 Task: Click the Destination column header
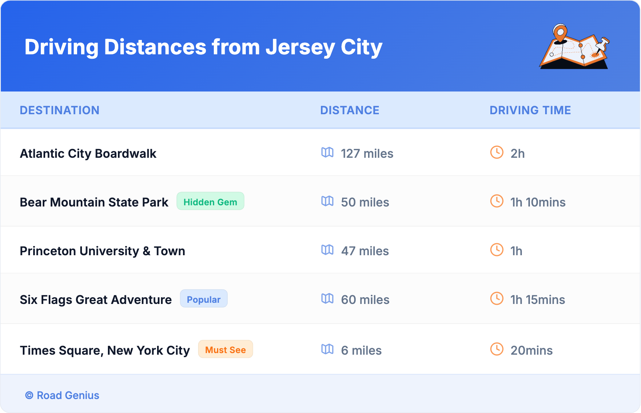pos(60,110)
